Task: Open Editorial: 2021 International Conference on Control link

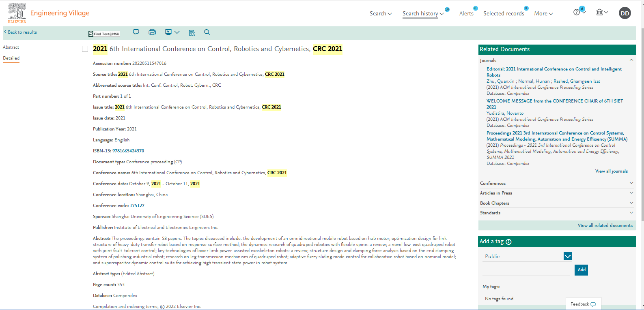Action: point(554,72)
